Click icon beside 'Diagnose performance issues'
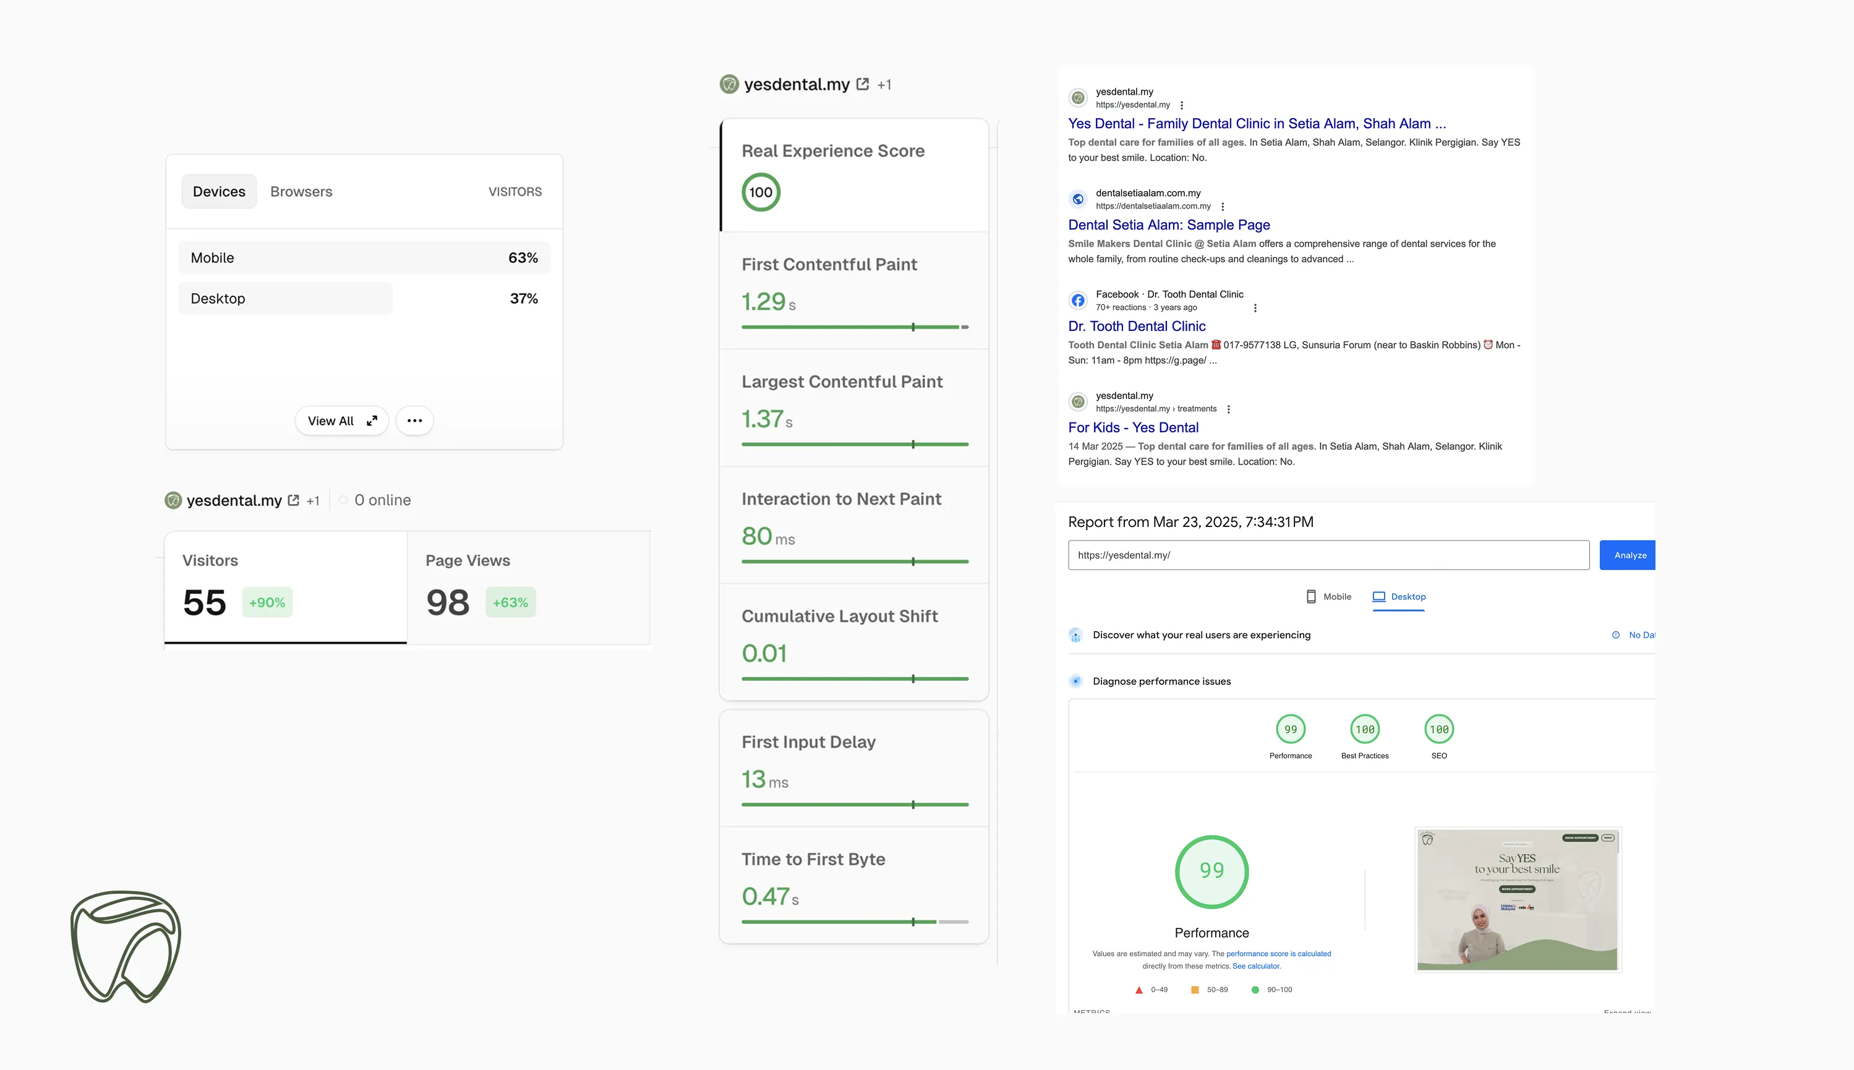The width and height of the screenshot is (1854, 1070). point(1075,681)
